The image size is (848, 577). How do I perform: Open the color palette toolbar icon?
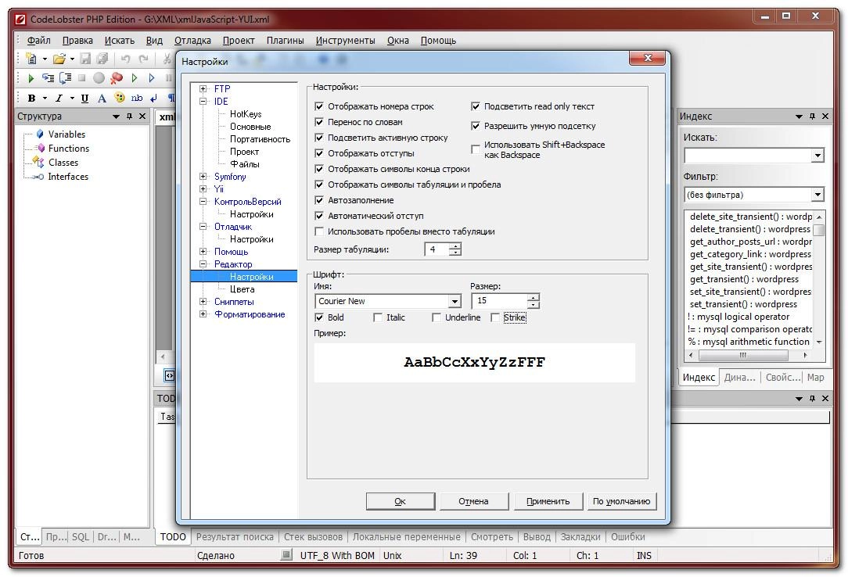tap(120, 98)
